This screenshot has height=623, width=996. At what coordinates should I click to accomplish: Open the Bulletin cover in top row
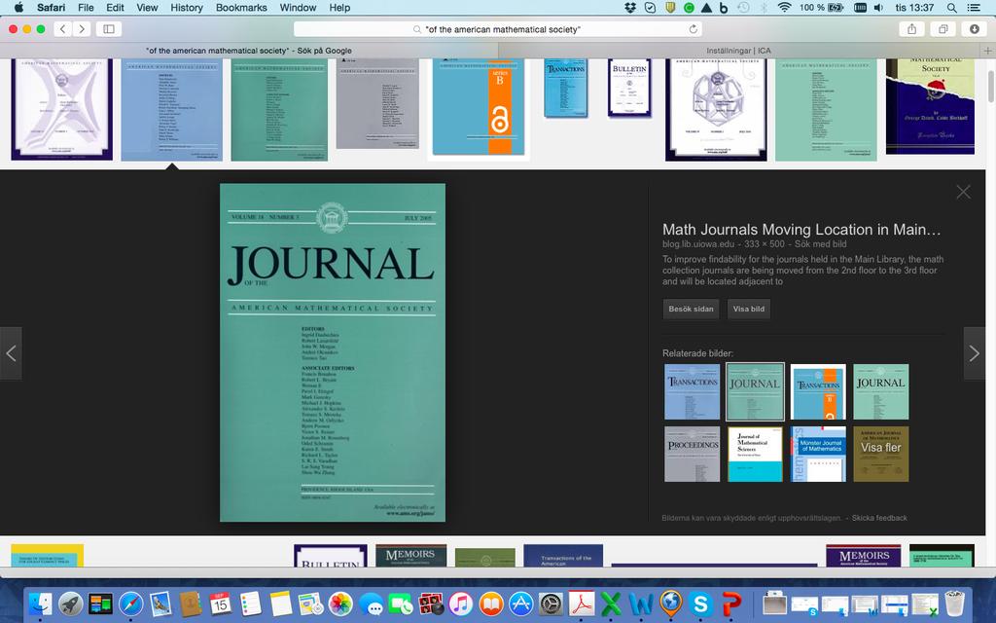tap(629, 88)
